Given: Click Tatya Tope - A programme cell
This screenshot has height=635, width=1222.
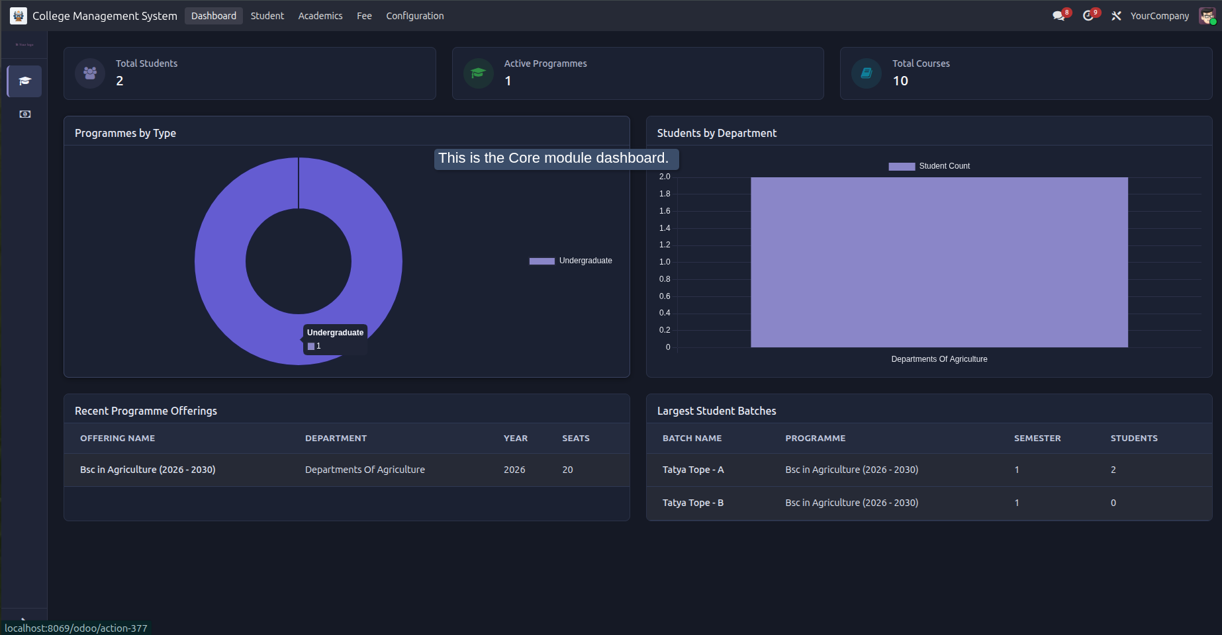Looking at the screenshot, I should (x=852, y=470).
